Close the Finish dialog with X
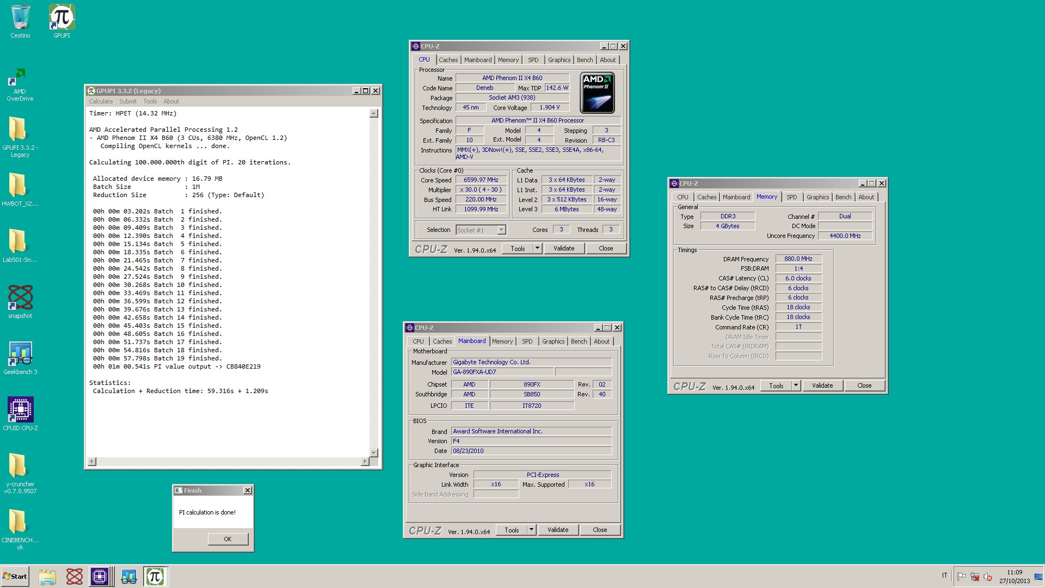Image resolution: width=1045 pixels, height=588 pixels. [x=247, y=491]
